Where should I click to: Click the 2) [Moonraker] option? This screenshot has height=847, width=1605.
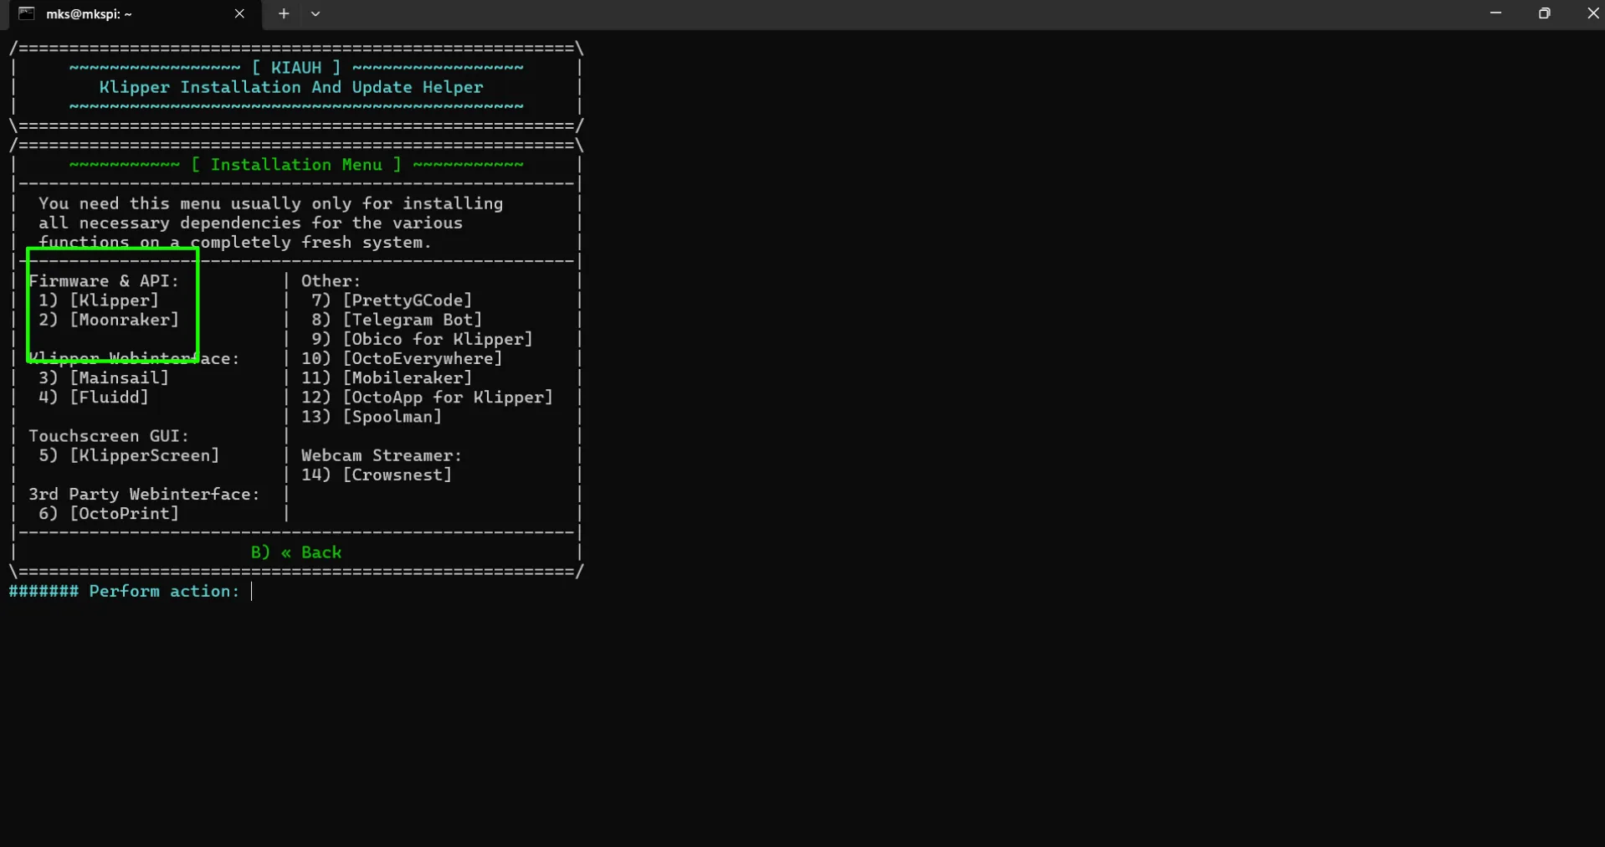pos(108,320)
